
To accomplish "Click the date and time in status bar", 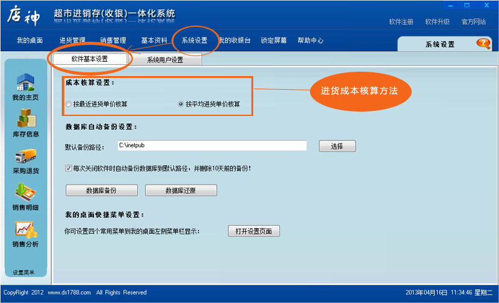I will tap(449, 292).
